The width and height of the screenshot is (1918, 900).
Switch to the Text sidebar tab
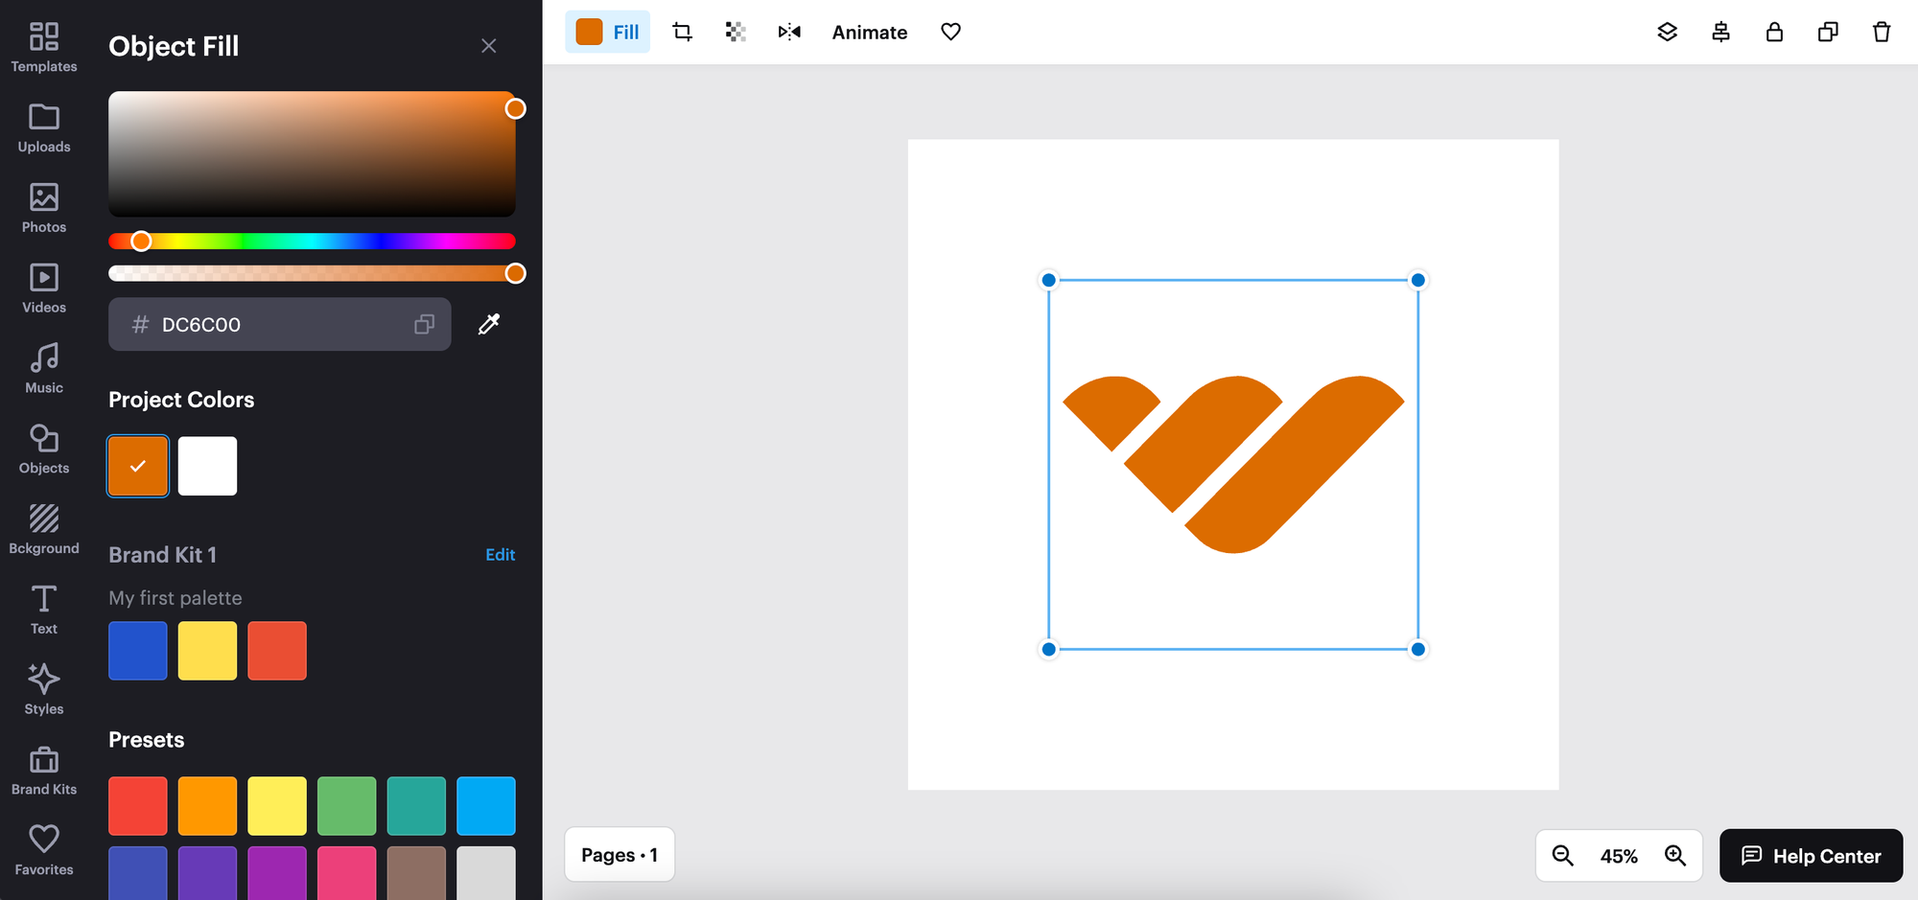43,607
